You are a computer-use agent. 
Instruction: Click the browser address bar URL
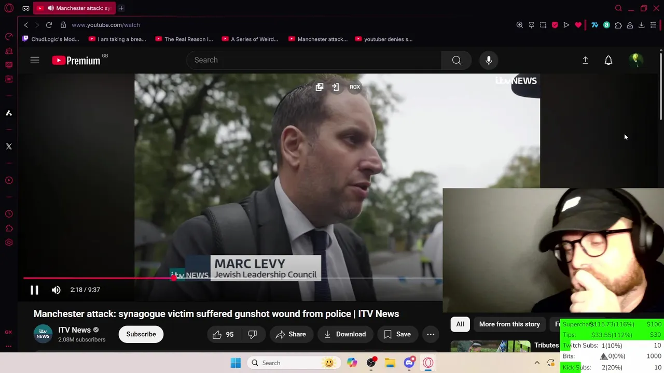tap(106, 25)
